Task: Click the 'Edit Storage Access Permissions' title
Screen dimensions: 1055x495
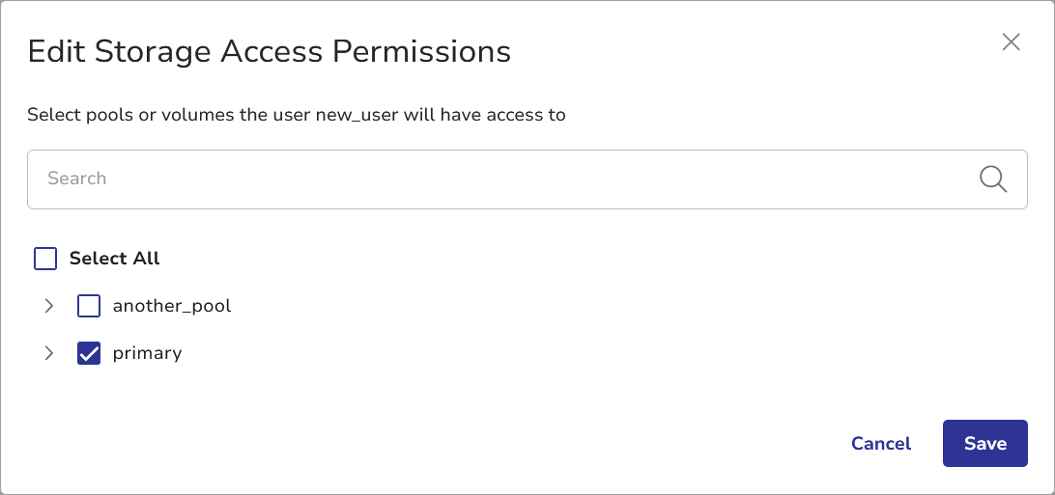Action: [269, 51]
